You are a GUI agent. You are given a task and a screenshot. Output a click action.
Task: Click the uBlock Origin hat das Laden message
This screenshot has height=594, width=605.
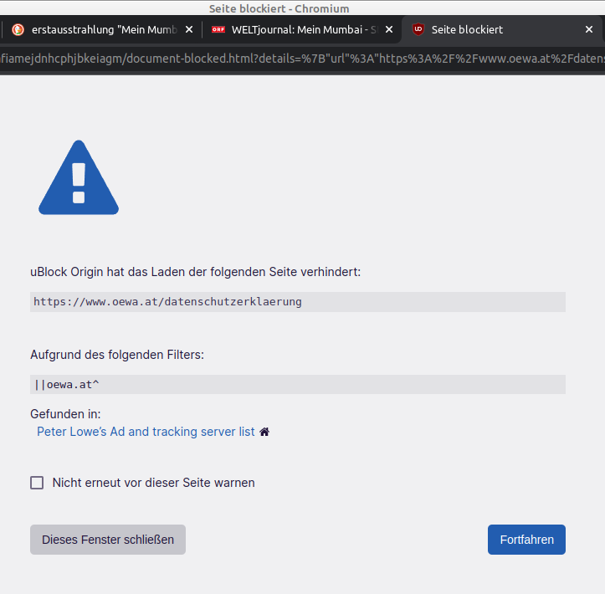click(196, 272)
